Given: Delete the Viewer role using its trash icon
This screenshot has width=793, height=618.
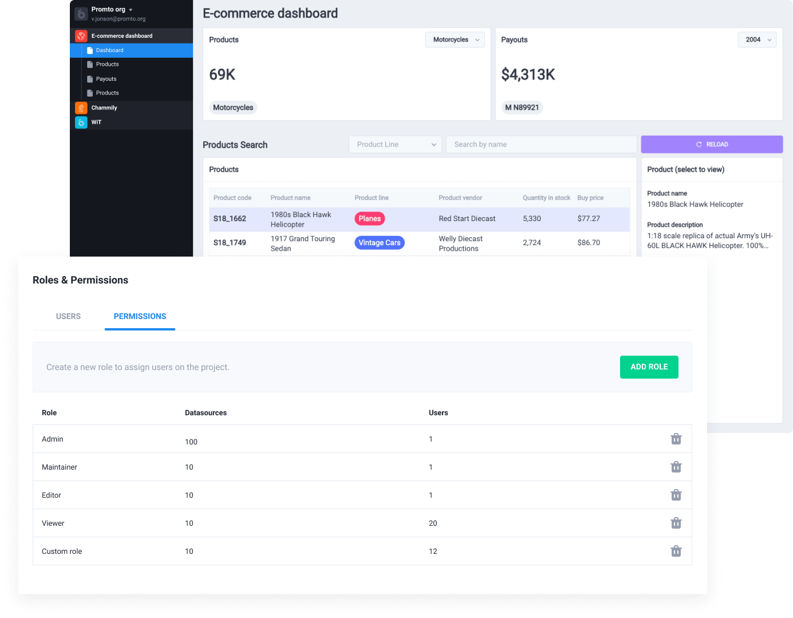Looking at the screenshot, I should pyautogui.click(x=676, y=523).
